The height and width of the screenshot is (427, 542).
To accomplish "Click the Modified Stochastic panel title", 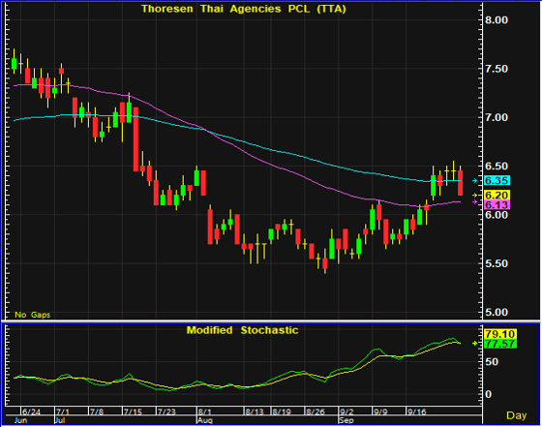I will coord(242,330).
